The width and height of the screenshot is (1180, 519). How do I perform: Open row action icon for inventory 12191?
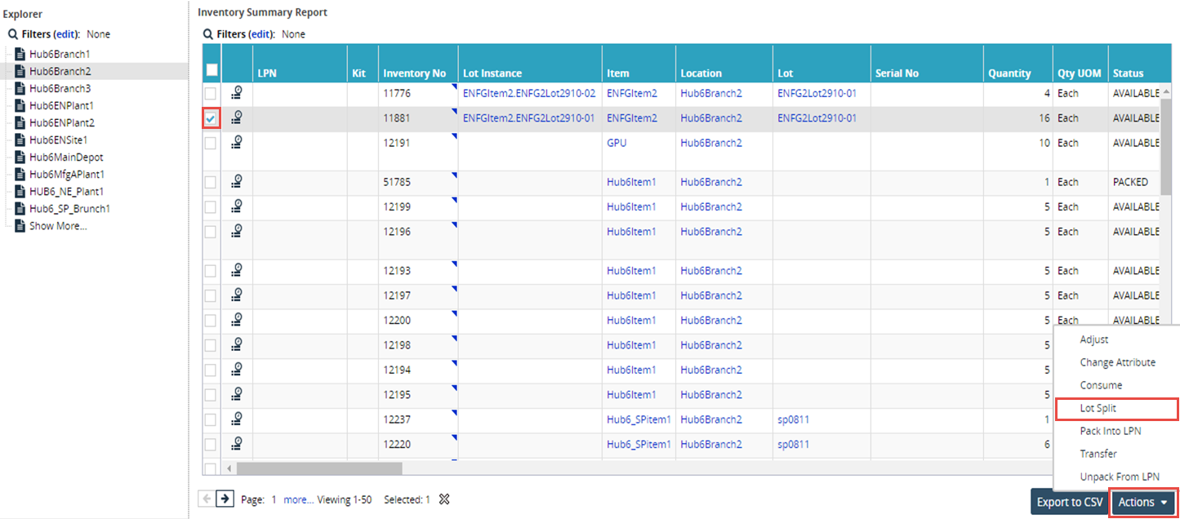[237, 143]
